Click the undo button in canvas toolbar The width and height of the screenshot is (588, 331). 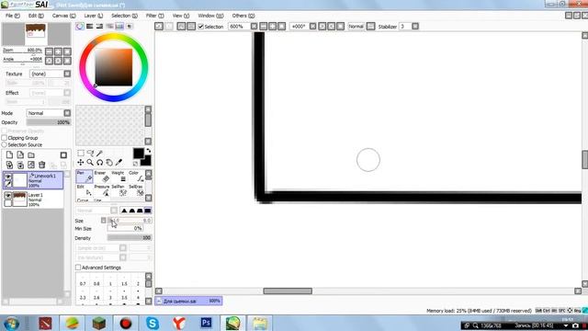[159, 27]
